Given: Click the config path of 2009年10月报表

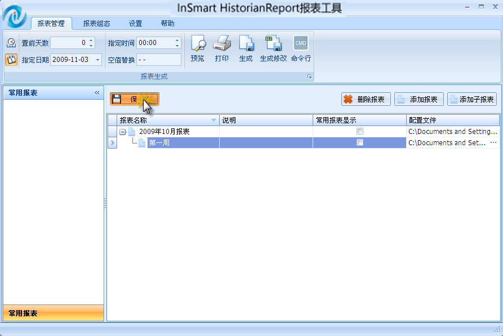Looking at the screenshot, I should pos(453,132).
